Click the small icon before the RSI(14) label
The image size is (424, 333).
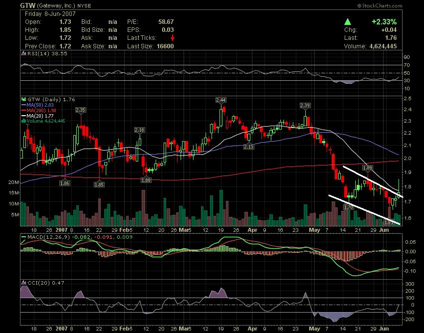pyautogui.click(x=24, y=53)
